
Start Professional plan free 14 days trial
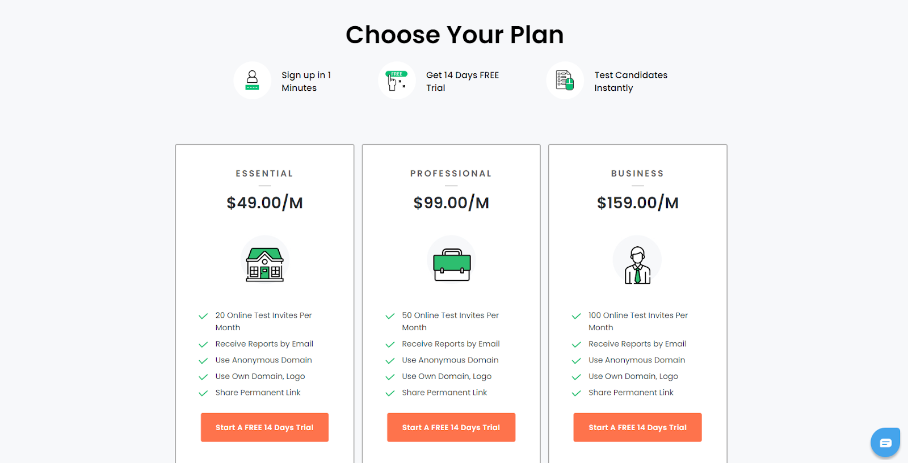(451, 427)
